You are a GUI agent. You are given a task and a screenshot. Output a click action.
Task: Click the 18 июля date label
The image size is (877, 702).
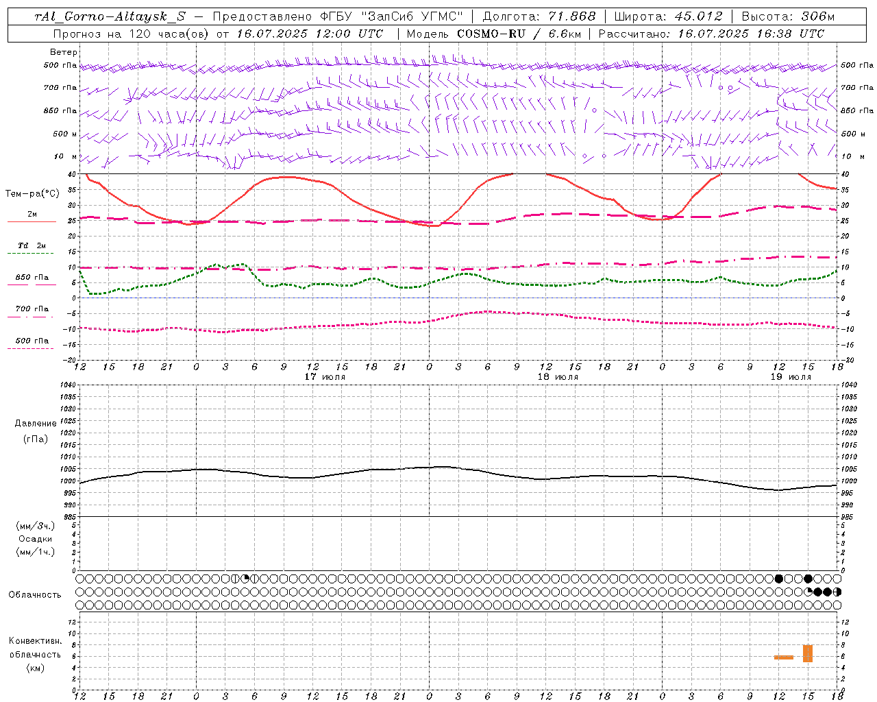coord(558,376)
